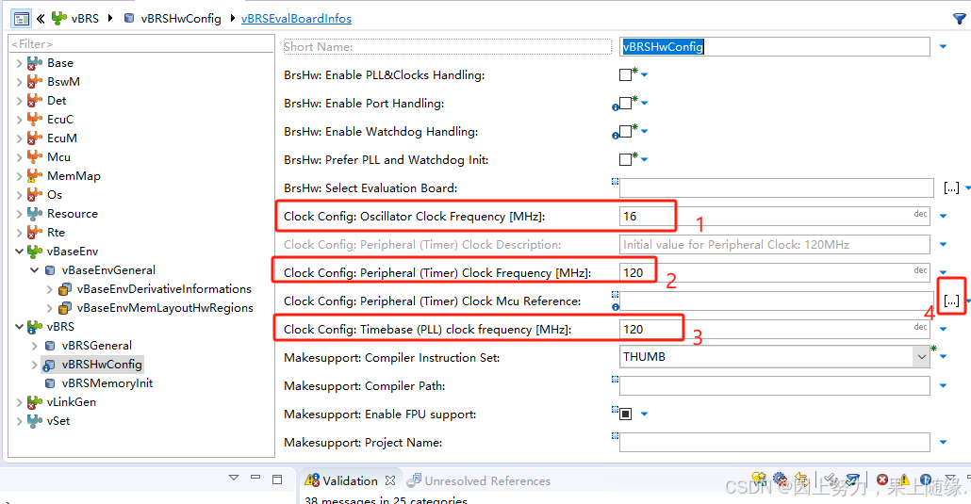The width and height of the screenshot is (971, 504).
Task: Focus the tree Filter field
Action: tap(141, 44)
